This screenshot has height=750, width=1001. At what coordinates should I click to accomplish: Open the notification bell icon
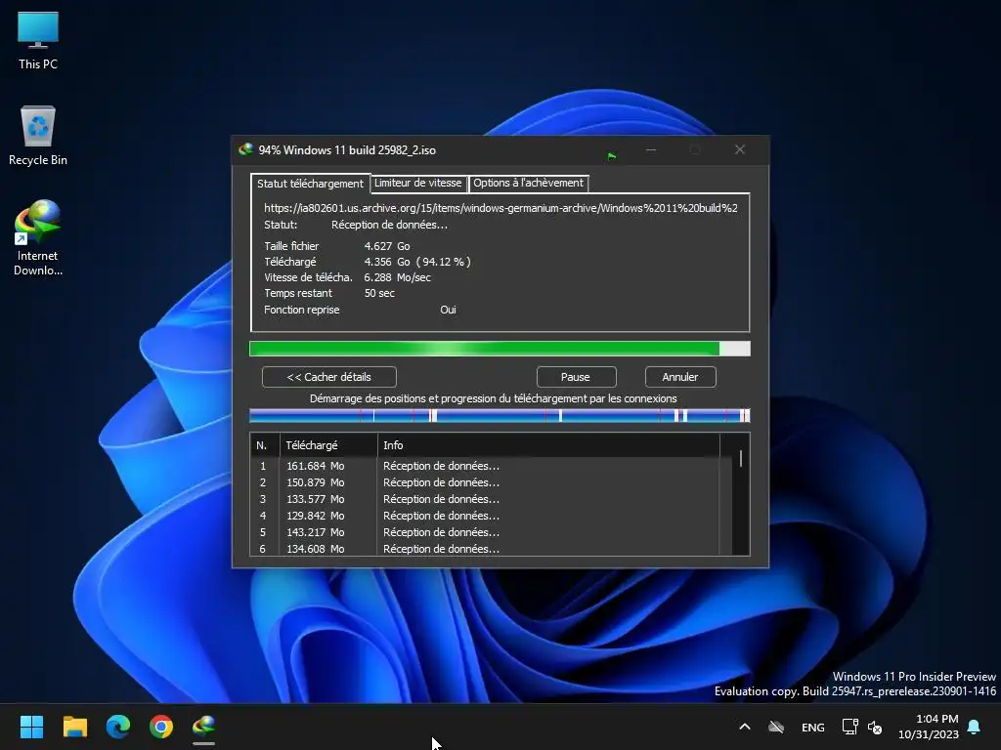tap(975, 727)
